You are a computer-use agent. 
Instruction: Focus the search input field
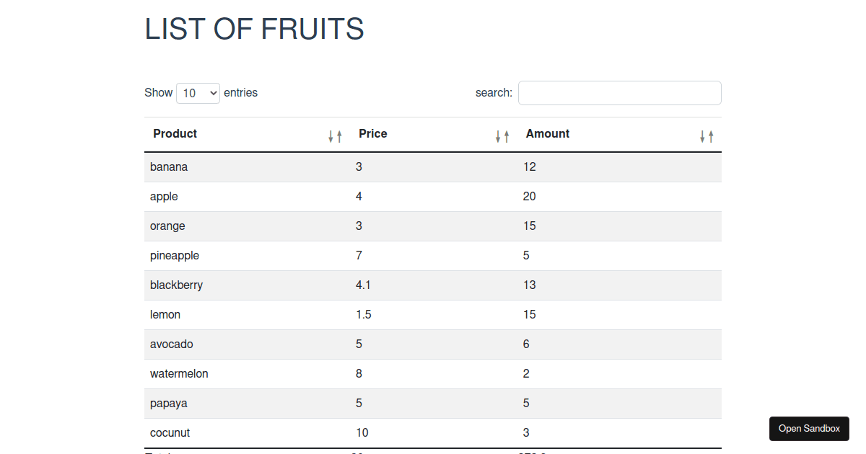(x=620, y=93)
